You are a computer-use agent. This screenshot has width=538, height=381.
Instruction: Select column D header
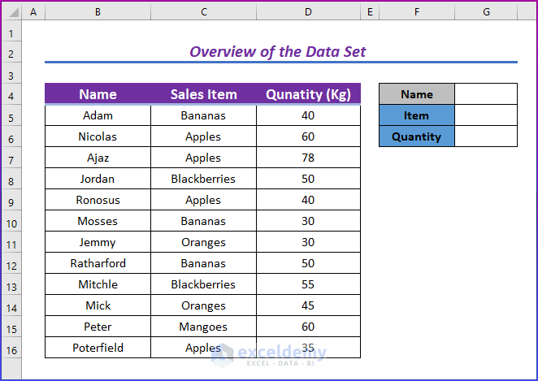click(308, 12)
